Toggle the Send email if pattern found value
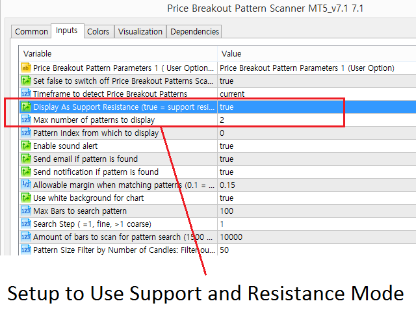Image resolution: width=416 pixels, height=312 pixels. tap(317, 159)
